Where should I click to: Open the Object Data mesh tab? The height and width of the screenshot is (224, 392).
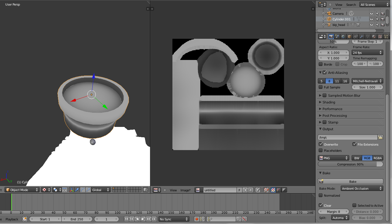tap(368, 37)
